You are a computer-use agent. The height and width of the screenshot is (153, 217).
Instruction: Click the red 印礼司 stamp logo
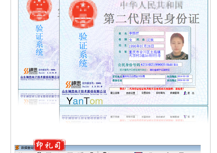click(x=49, y=145)
